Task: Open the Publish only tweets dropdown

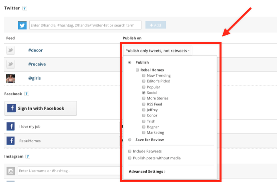Action: tap(157, 51)
